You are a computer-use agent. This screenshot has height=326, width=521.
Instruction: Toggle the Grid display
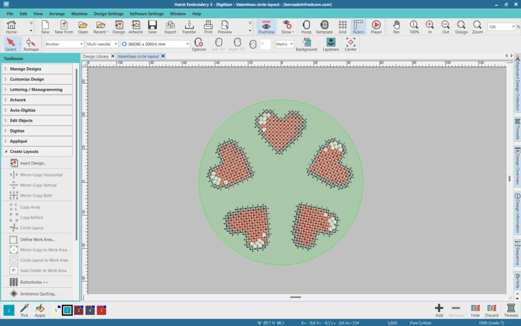click(343, 26)
